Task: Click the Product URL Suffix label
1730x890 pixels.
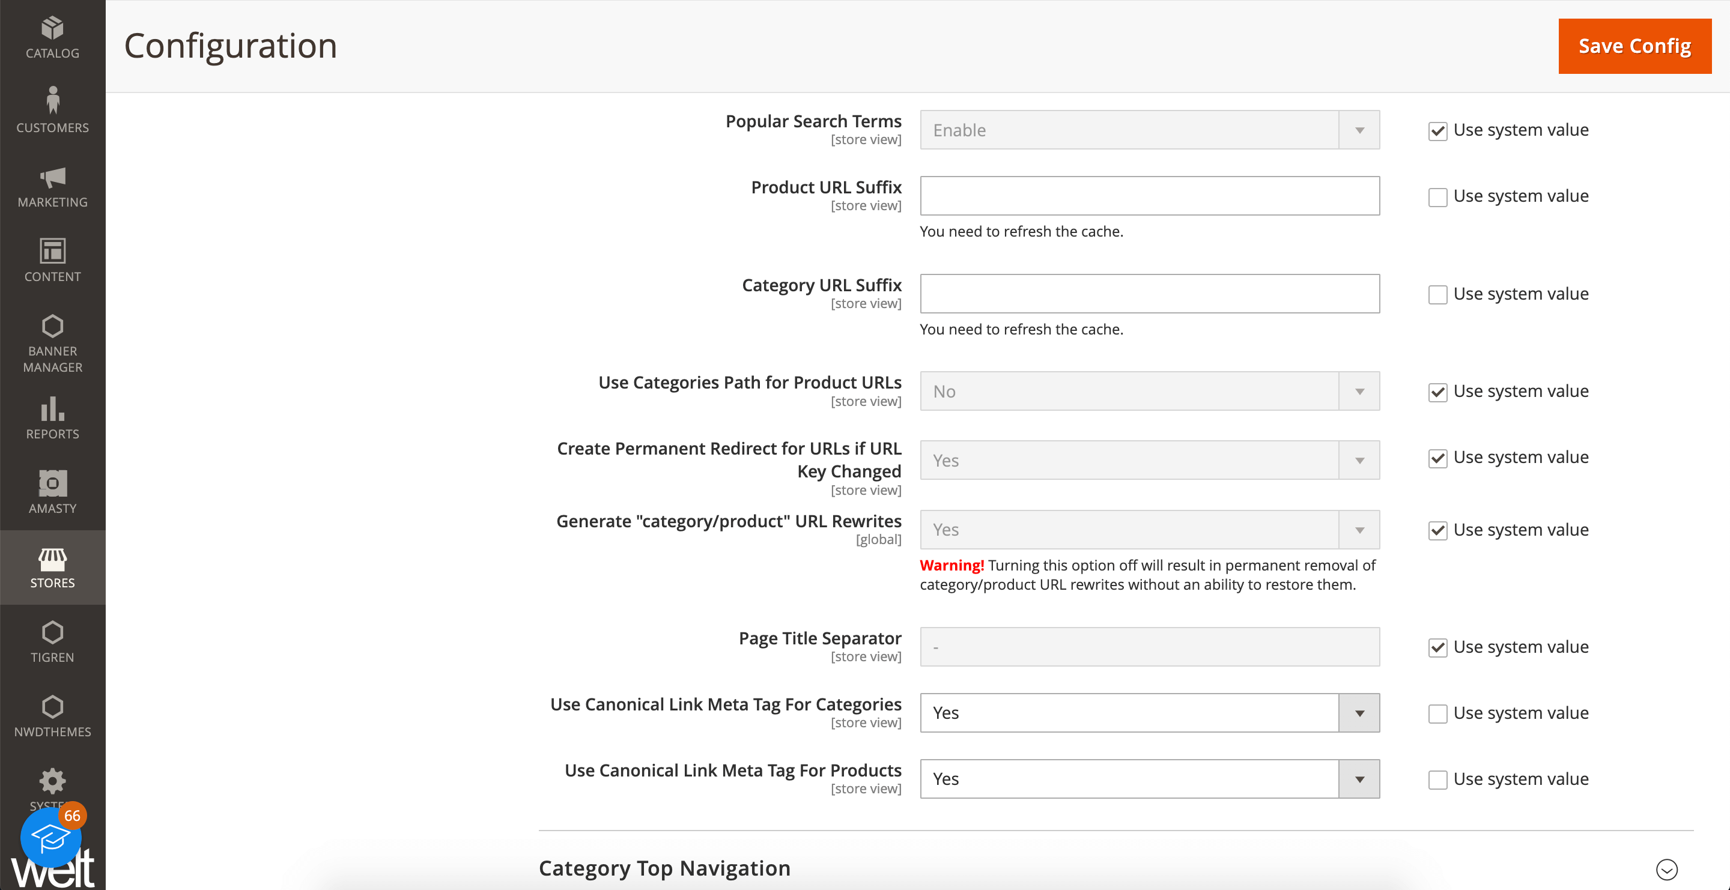Action: pyautogui.click(x=826, y=187)
